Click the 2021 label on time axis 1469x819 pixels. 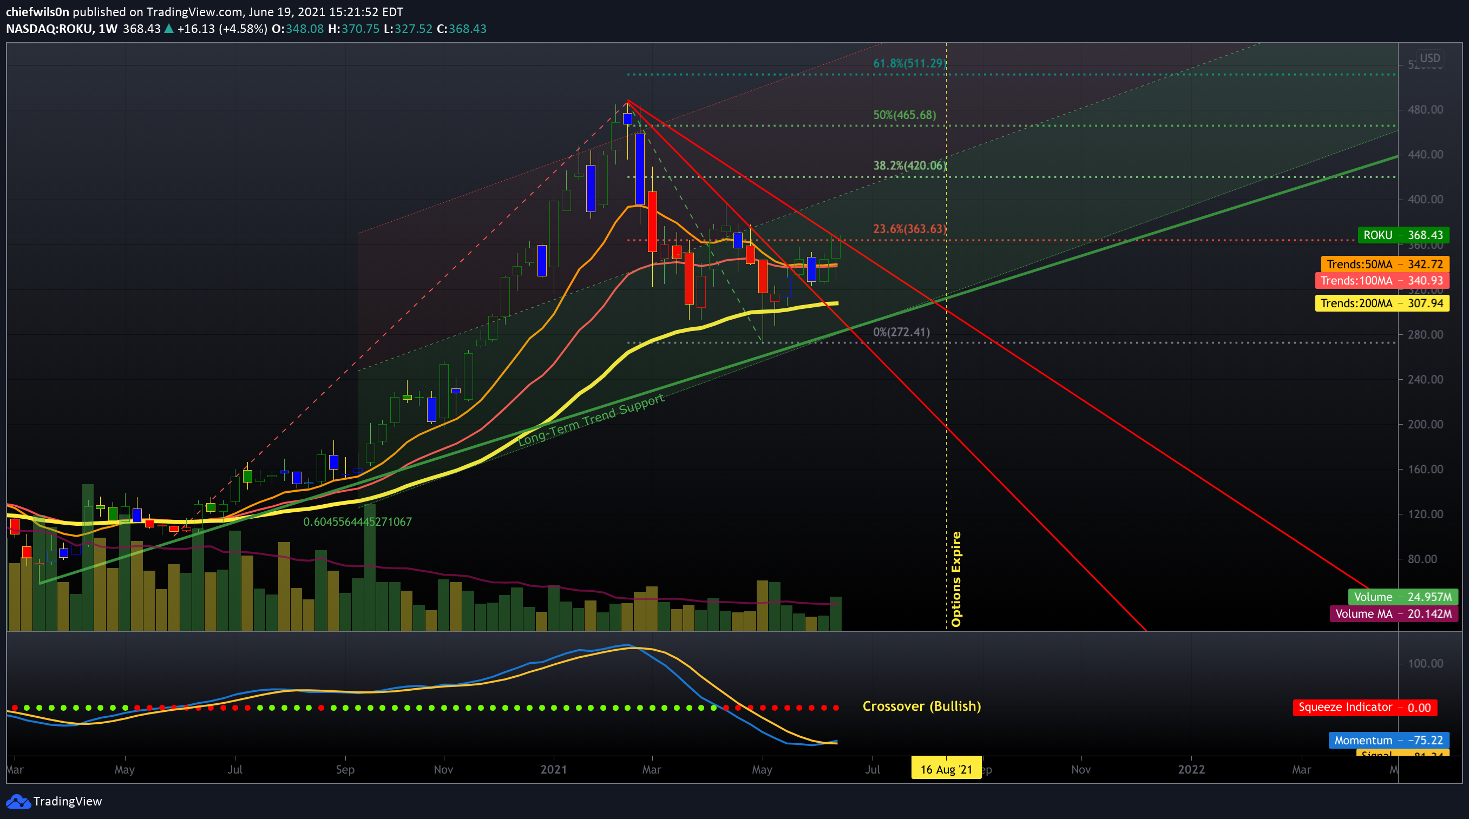(554, 769)
